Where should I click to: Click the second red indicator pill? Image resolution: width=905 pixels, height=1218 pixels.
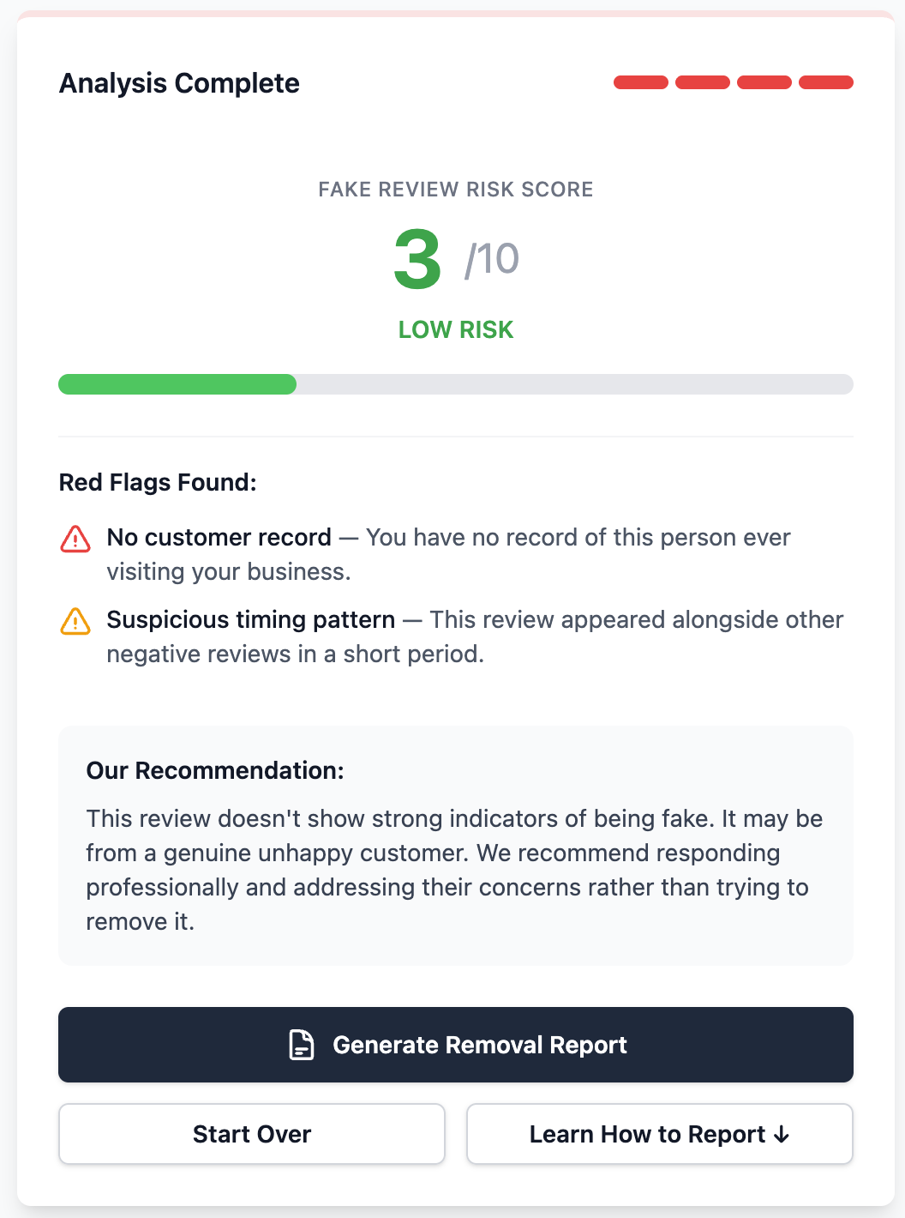point(704,82)
